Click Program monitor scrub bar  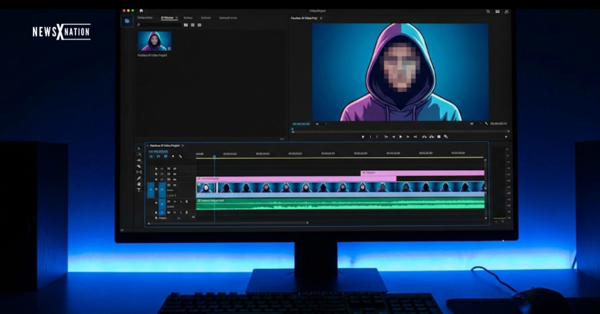pyautogui.click(x=401, y=131)
